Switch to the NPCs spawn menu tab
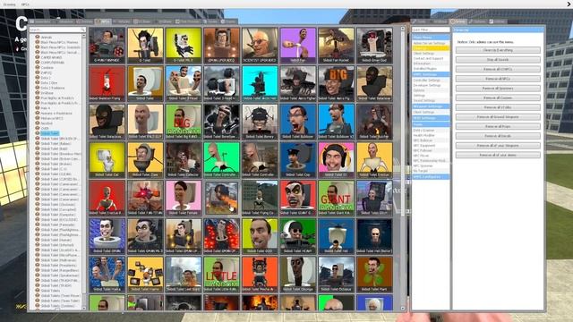Viewport: 573px width, 322px height. click(x=103, y=21)
